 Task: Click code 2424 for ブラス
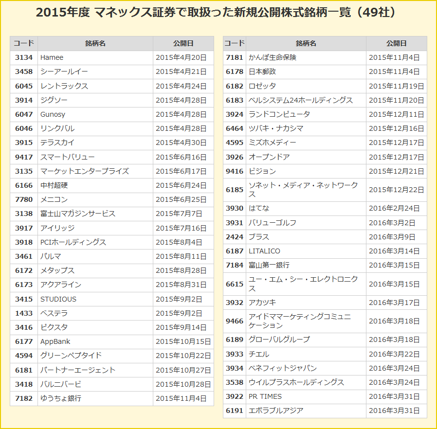(x=235, y=237)
